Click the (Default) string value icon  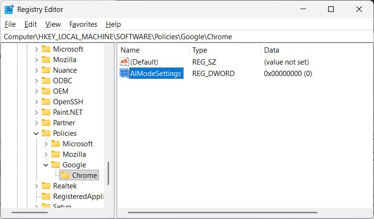coord(124,62)
